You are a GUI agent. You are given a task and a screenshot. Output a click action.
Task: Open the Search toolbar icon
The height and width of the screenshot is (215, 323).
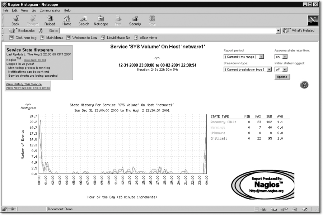pos(84,19)
